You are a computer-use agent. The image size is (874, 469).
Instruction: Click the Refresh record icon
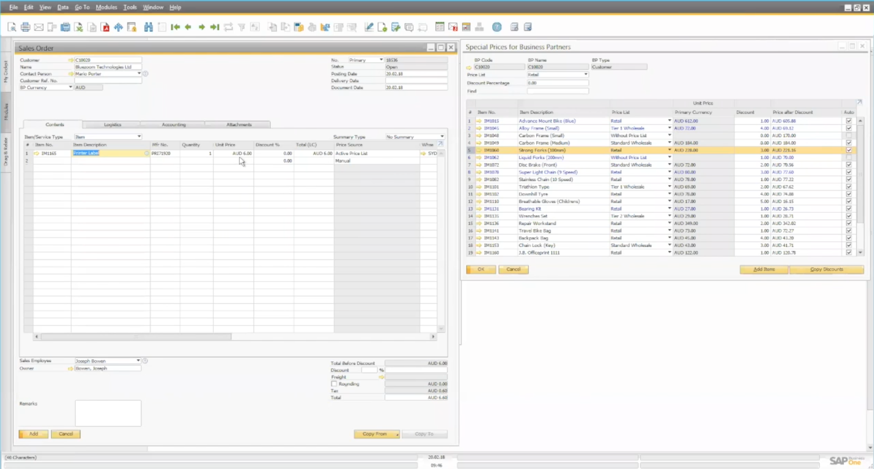coord(228,27)
